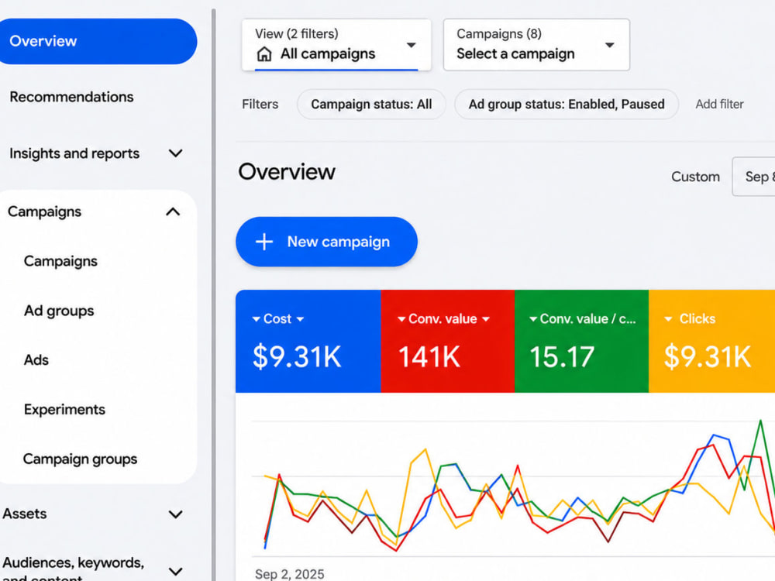Open the Campaigns sub-item
The width and height of the screenshot is (775, 581).
tap(60, 261)
